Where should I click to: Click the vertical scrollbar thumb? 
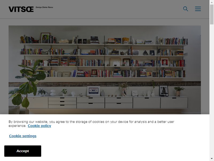click(212, 14)
